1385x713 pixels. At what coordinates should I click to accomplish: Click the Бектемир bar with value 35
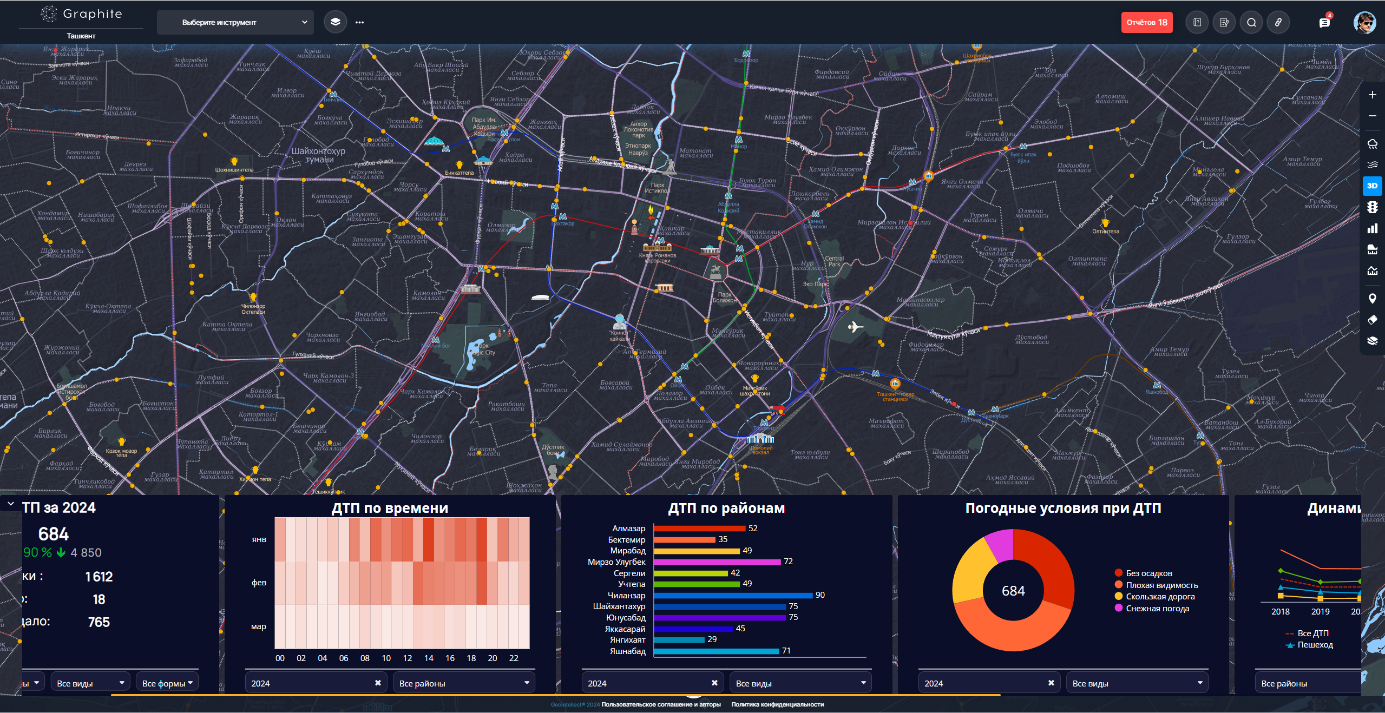[685, 539]
